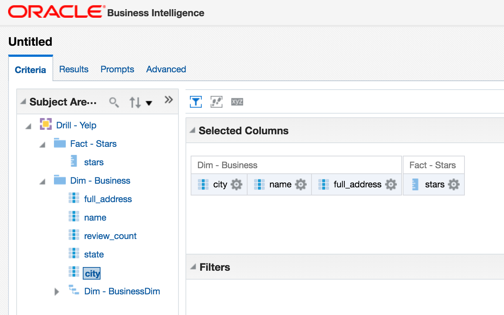
Task: Click the toolbar icon between filter and xyz
Action: point(216,102)
